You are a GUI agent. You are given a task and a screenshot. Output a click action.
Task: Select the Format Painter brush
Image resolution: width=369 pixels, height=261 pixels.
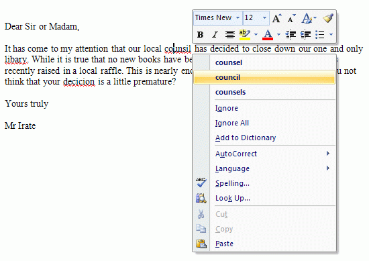coord(328,18)
